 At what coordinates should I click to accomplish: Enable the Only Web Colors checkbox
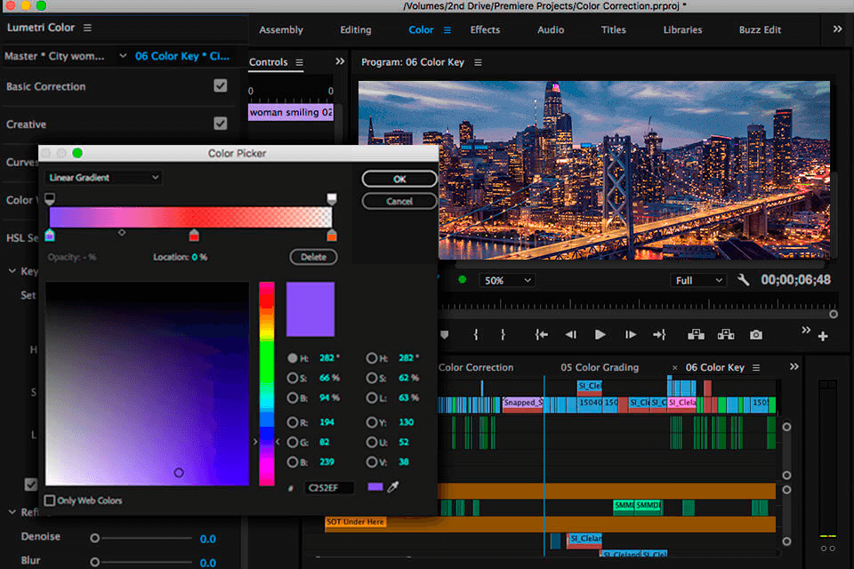click(x=51, y=501)
